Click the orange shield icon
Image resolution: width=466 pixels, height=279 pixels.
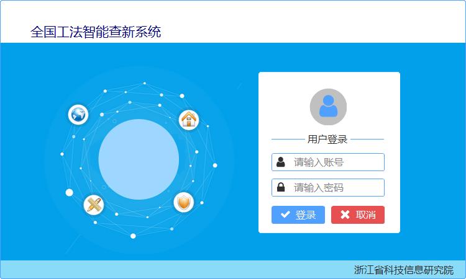[x=184, y=203]
